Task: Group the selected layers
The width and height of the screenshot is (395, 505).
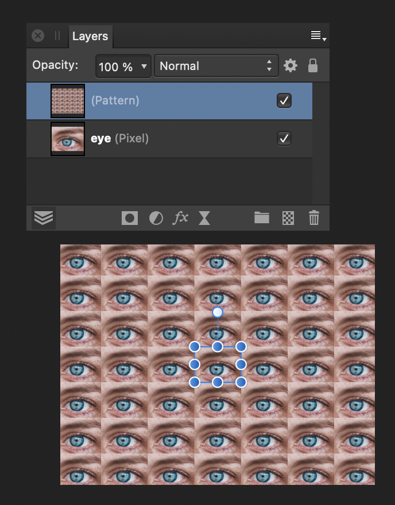Action: coord(261,218)
